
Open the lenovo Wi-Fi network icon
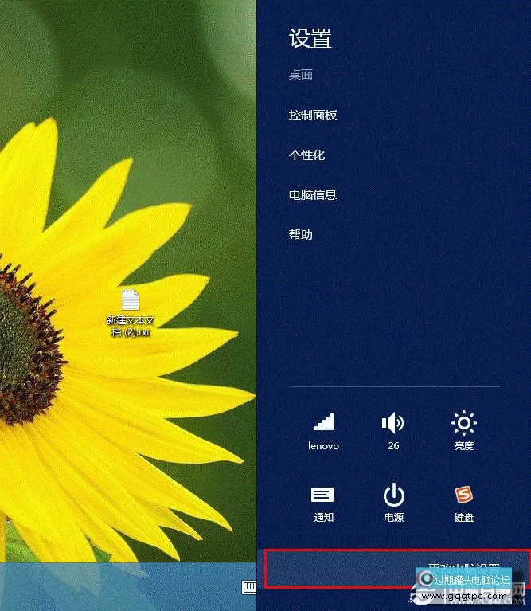(x=323, y=422)
